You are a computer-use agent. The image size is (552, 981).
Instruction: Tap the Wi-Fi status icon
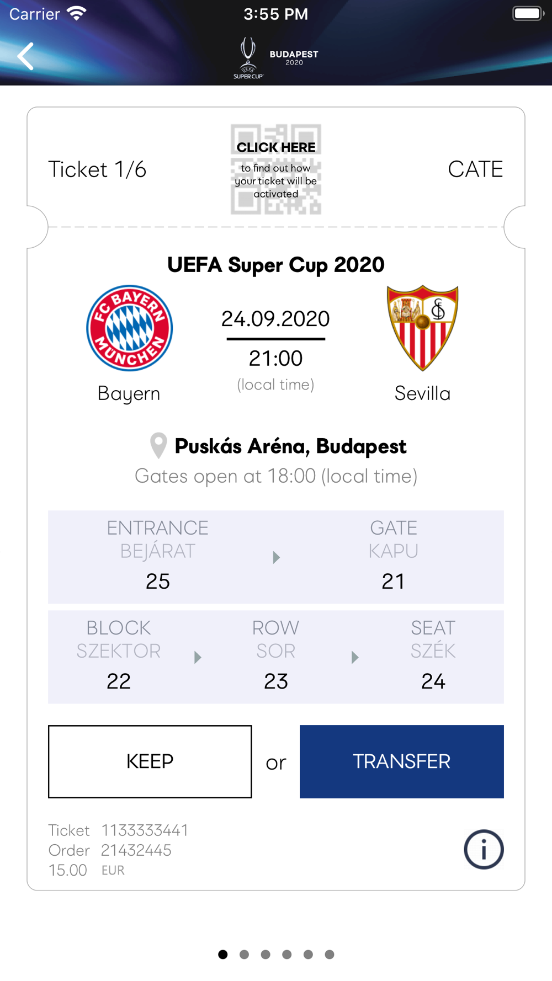point(77,13)
